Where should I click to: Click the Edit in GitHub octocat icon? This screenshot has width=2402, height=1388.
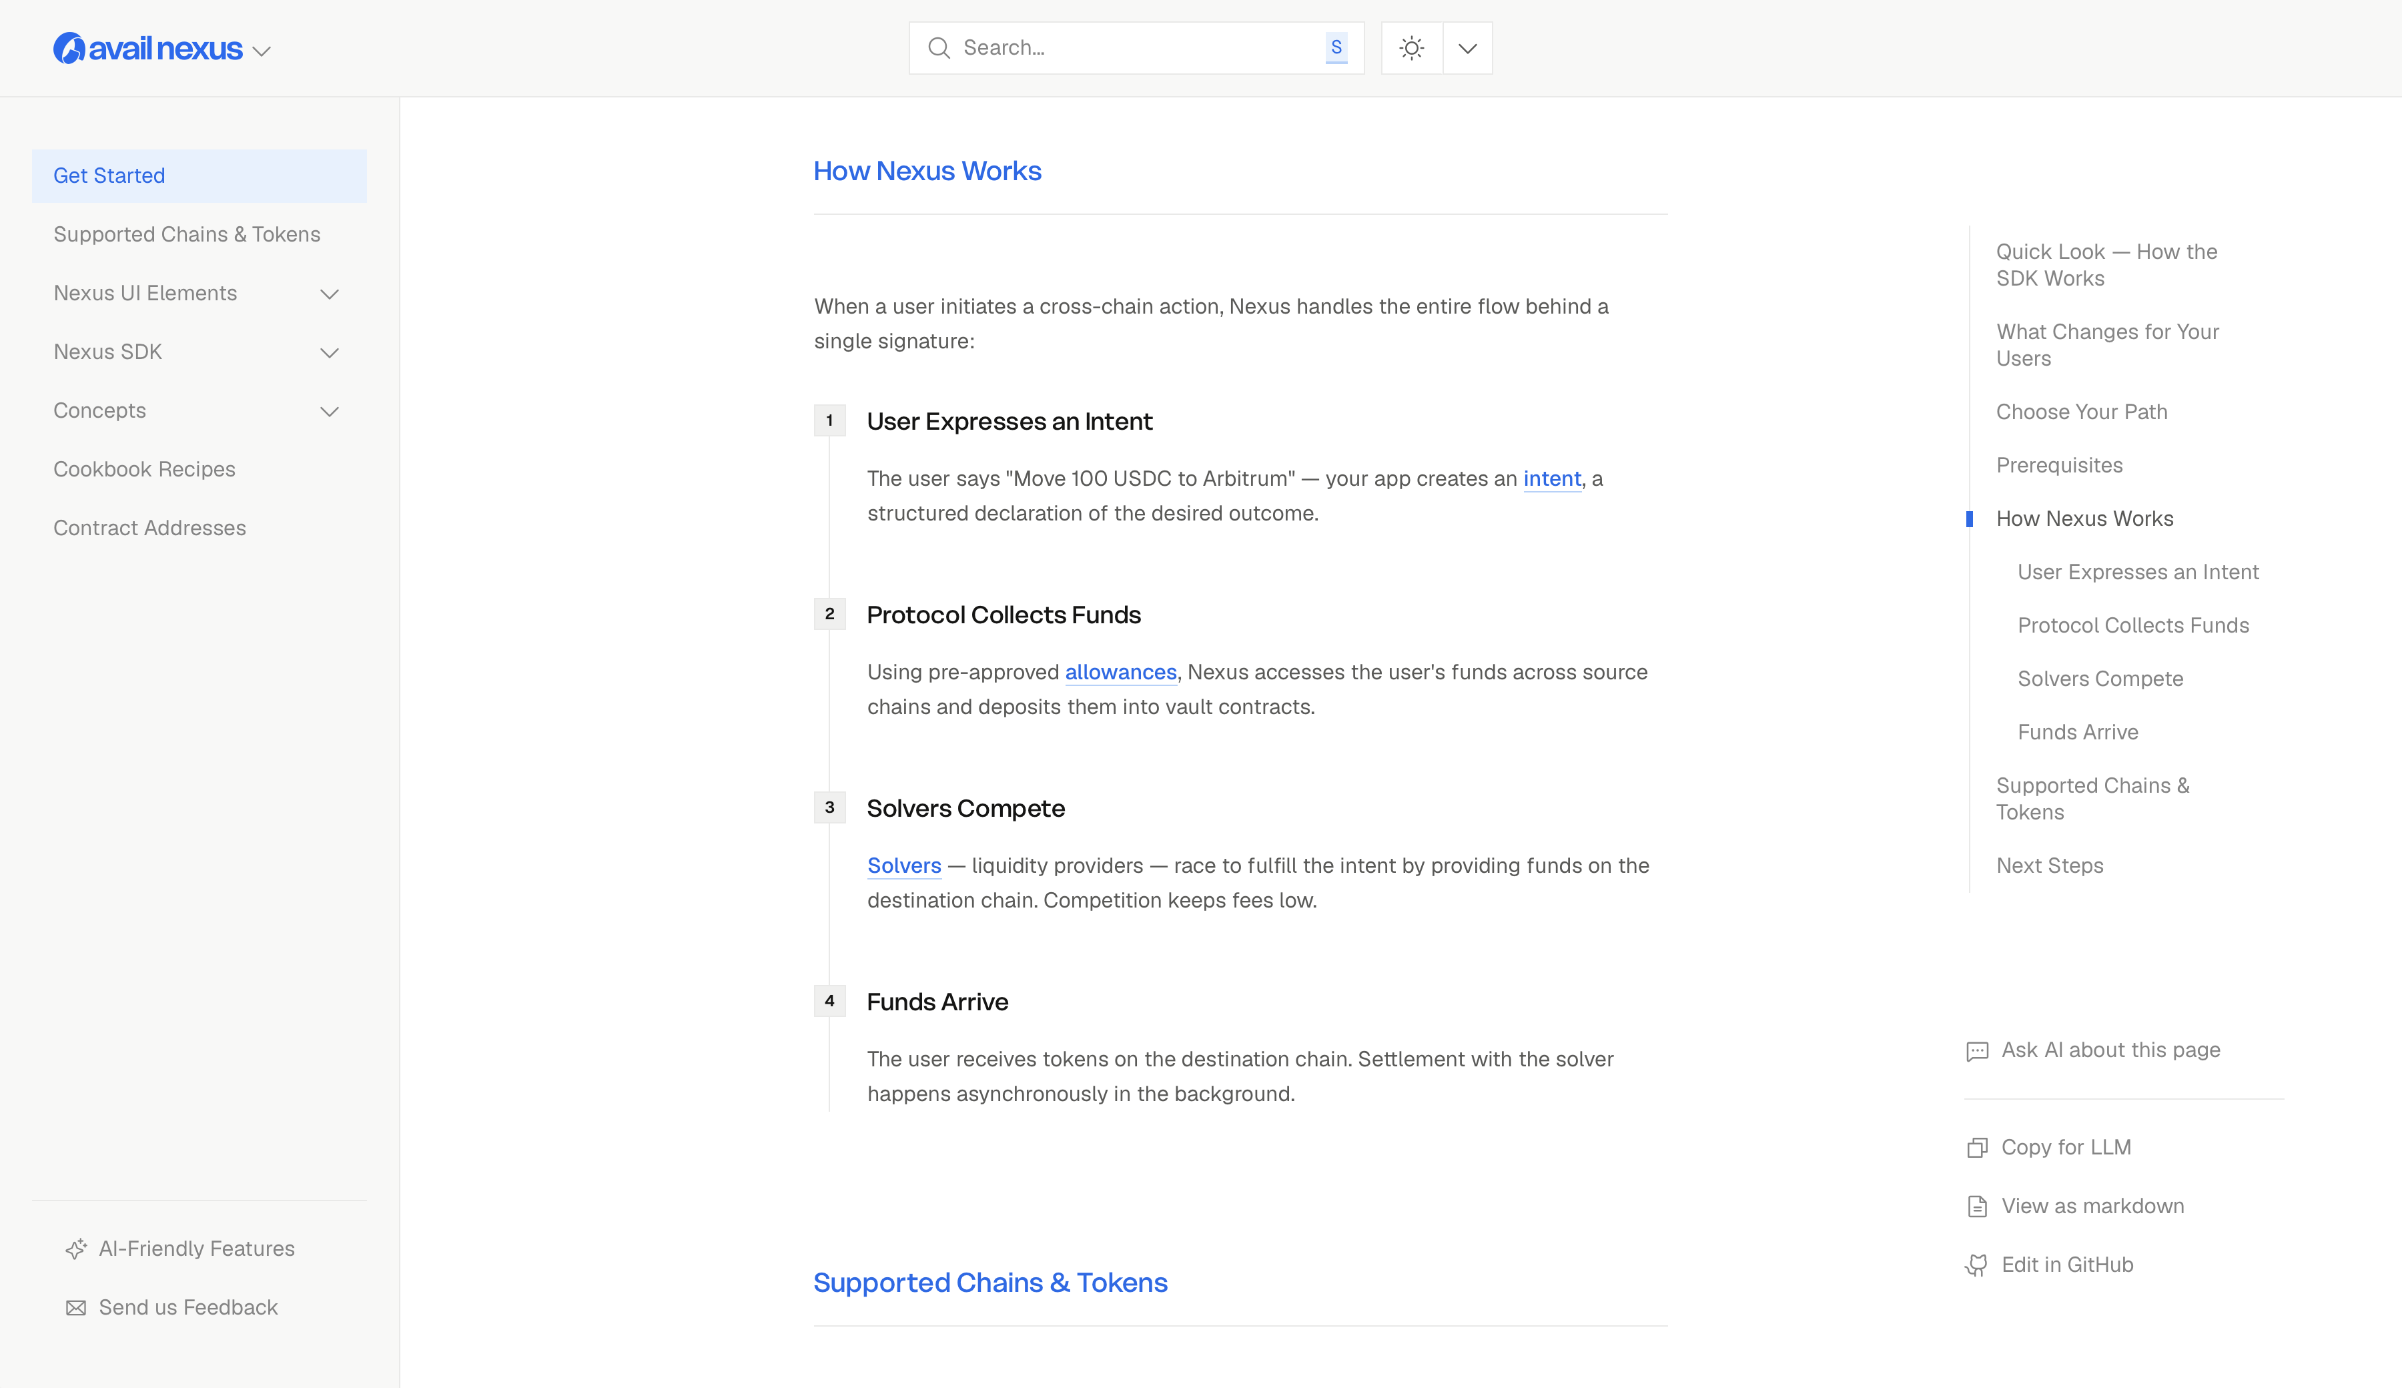pos(1978,1265)
